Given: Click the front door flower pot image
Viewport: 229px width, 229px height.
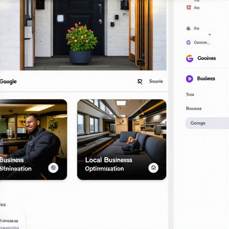Looking at the screenshot, I should click(83, 35).
